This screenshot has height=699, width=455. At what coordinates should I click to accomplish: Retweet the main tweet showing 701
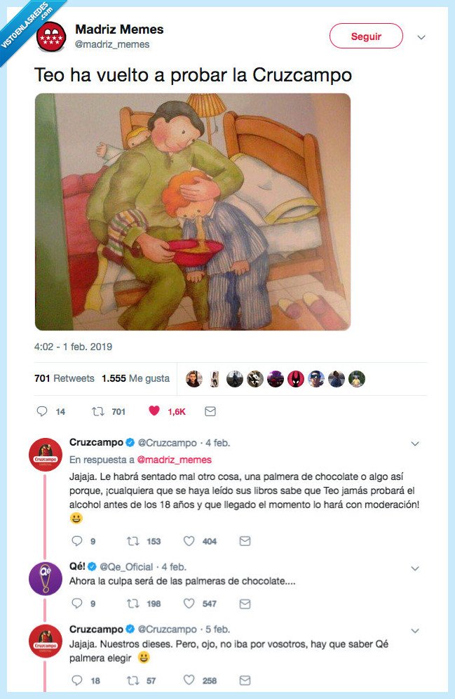click(98, 411)
